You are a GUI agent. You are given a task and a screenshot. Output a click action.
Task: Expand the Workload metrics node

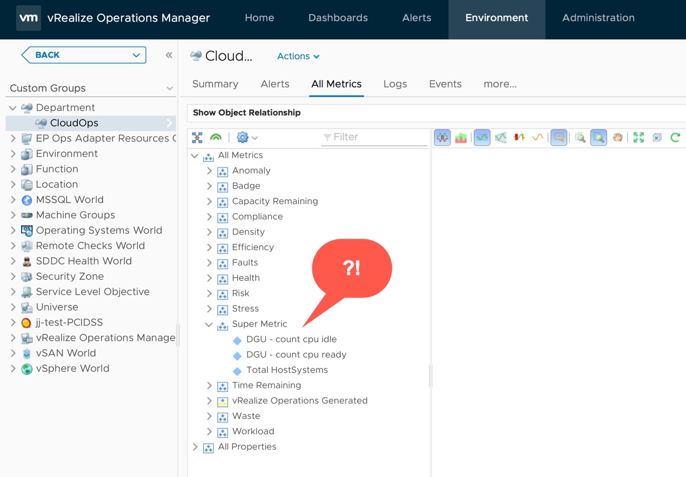pyautogui.click(x=209, y=432)
